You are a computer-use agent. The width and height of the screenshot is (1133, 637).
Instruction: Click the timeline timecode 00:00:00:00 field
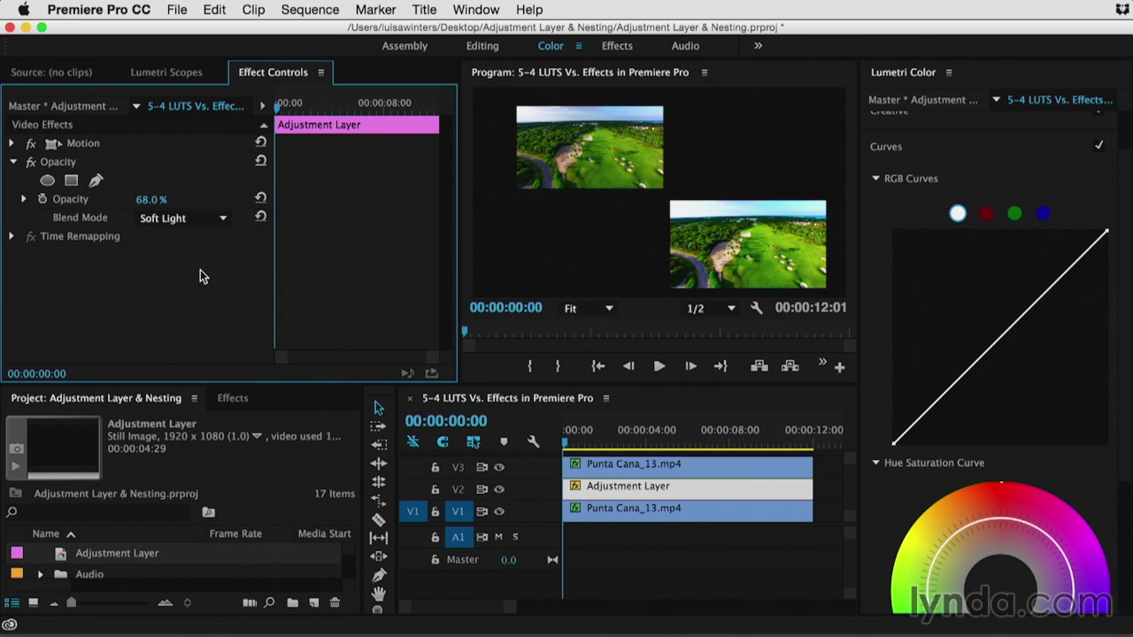446,421
